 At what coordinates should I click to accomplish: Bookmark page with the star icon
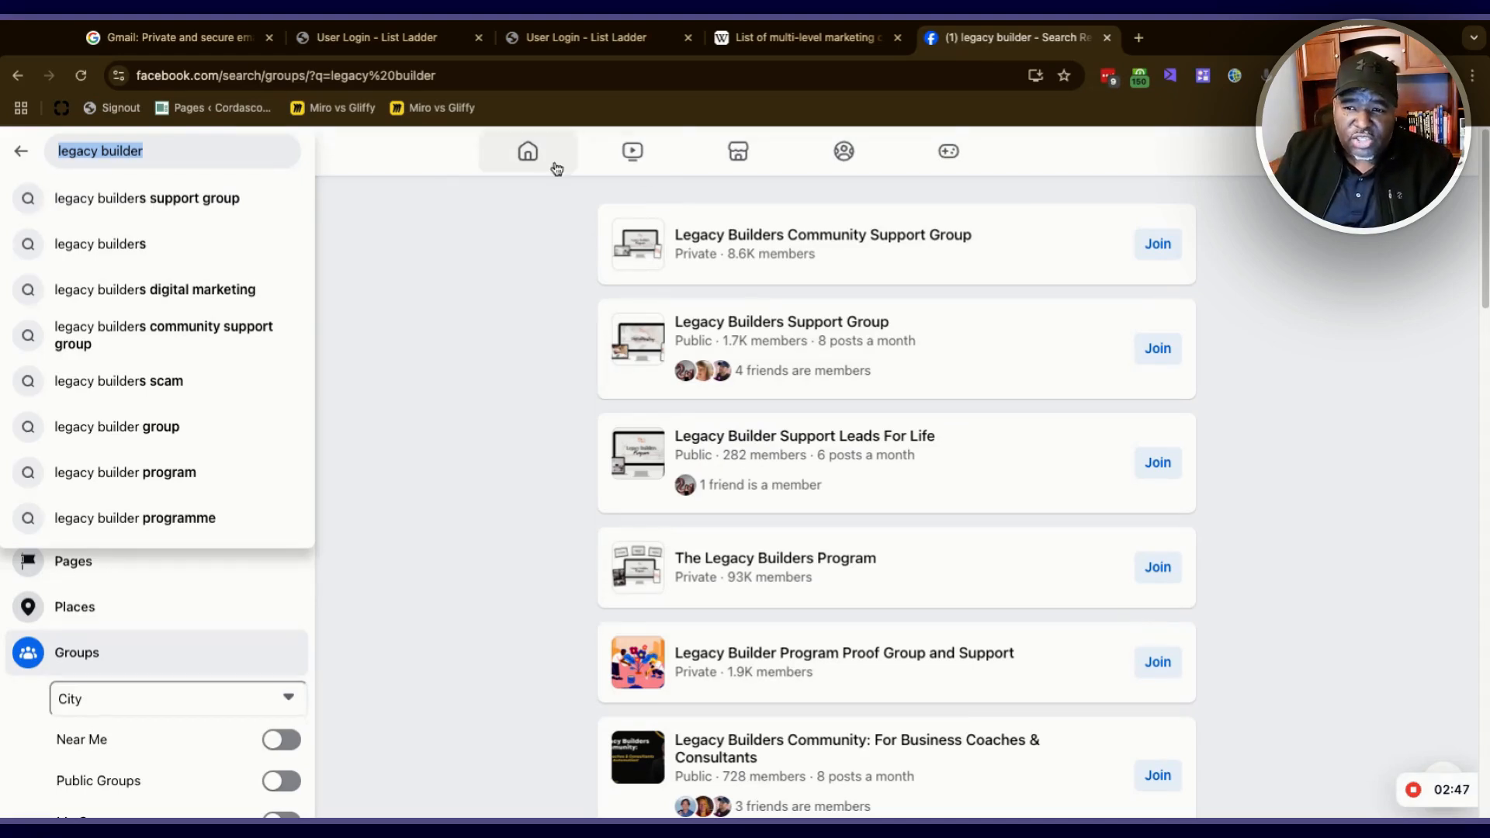pos(1064,75)
